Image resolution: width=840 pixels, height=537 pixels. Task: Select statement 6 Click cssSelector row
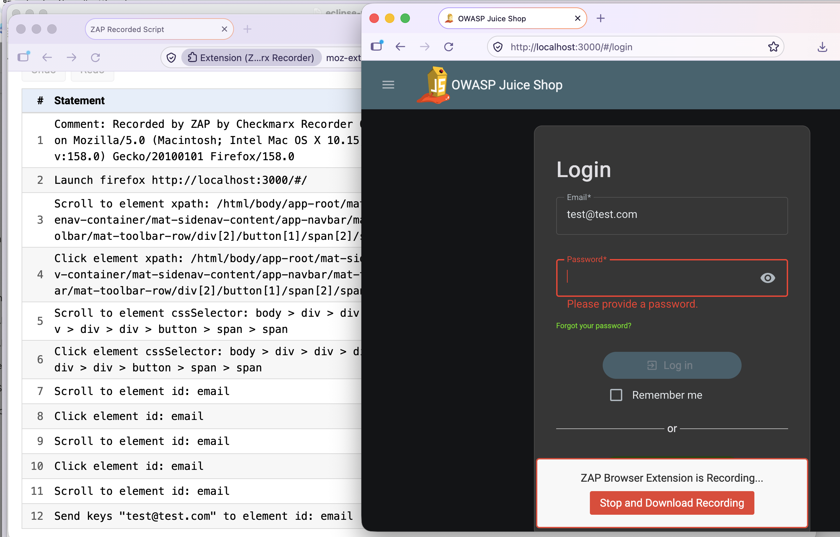(x=191, y=360)
